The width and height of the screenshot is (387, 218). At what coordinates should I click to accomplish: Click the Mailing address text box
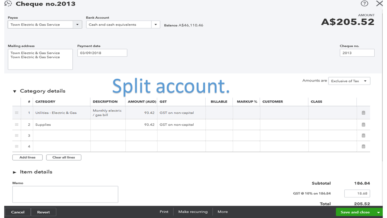40,59
